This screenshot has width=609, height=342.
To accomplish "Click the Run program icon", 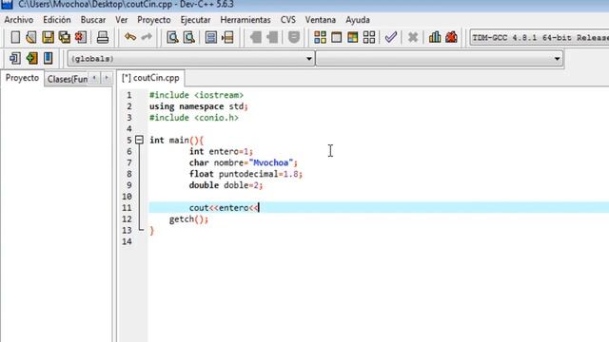I will (336, 37).
